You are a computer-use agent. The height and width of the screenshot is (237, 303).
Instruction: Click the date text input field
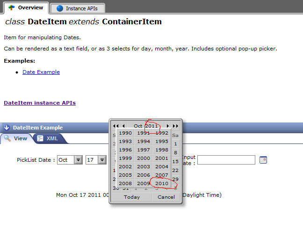point(226,160)
